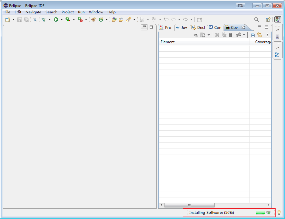Click the Debug bug icon
This screenshot has width=285, height=219.
click(x=44, y=19)
